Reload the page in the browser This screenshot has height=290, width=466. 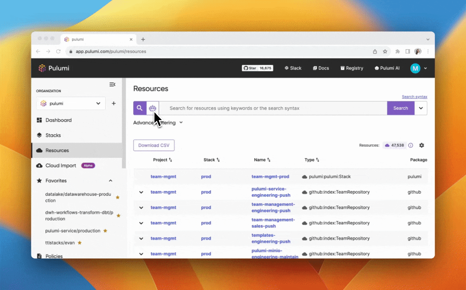point(58,51)
